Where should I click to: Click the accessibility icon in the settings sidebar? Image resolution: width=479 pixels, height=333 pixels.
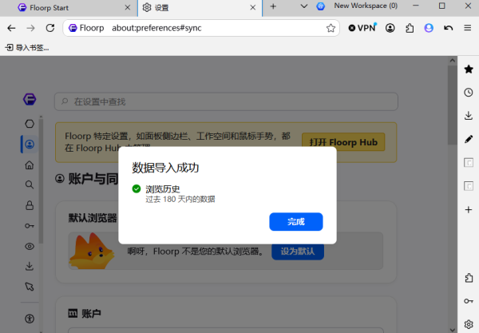click(x=30, y=319)
